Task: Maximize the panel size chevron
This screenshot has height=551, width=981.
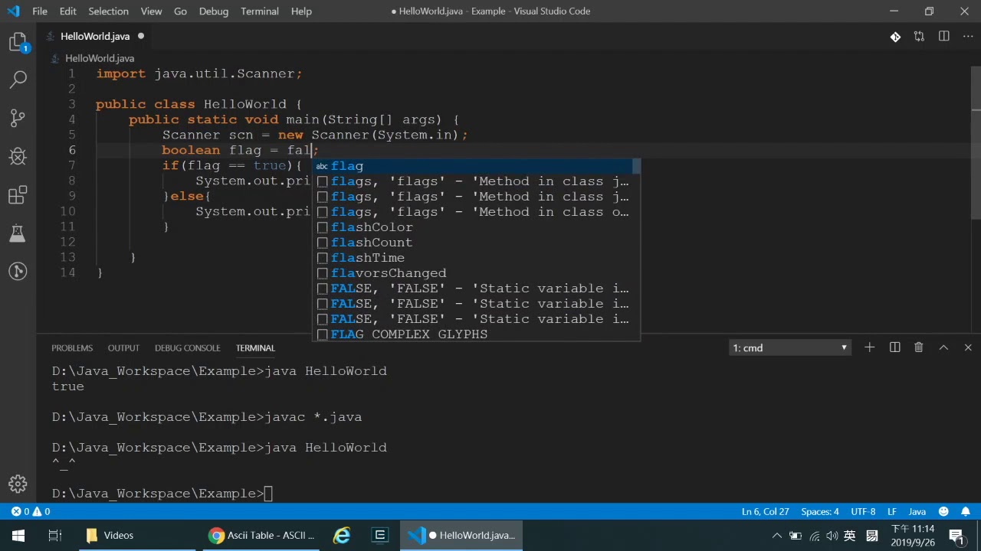Action: (943, 347)
